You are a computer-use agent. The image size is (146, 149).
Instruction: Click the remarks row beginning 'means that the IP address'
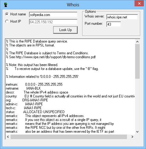click(60, 124)
